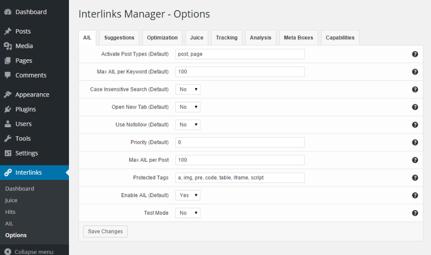
Task: Open the Hits submenu link
Action: 10,212
